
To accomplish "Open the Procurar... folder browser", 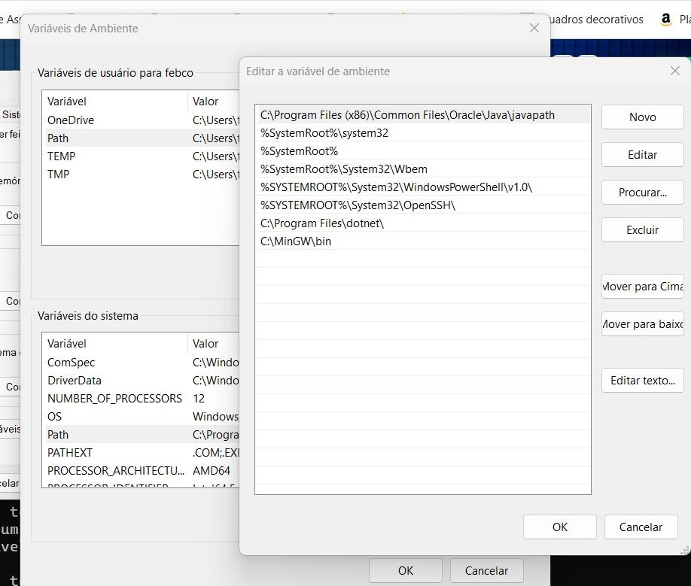I will 642,193.
